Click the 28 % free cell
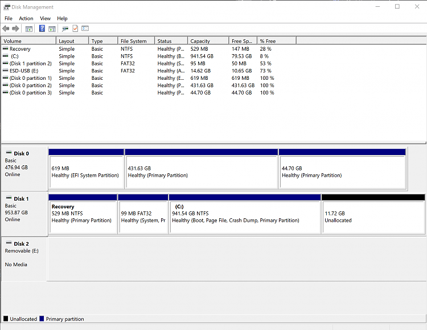 (x=265, y=49)
